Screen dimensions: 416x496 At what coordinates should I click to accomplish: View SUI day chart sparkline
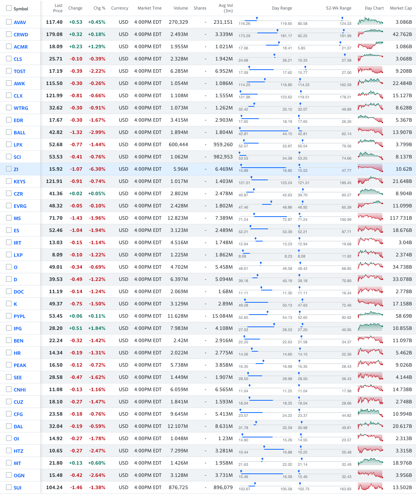(370, 486)
